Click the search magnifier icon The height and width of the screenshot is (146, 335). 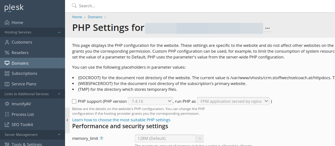pyautogui.click(x=74, y=5)
